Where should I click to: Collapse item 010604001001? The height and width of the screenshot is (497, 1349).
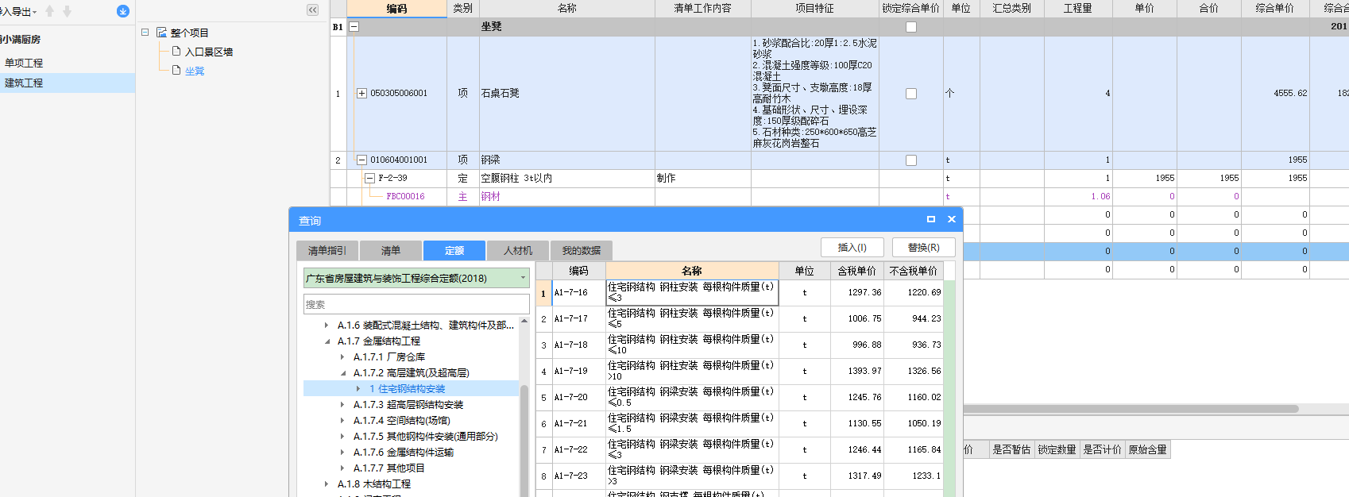click(361, 160)
